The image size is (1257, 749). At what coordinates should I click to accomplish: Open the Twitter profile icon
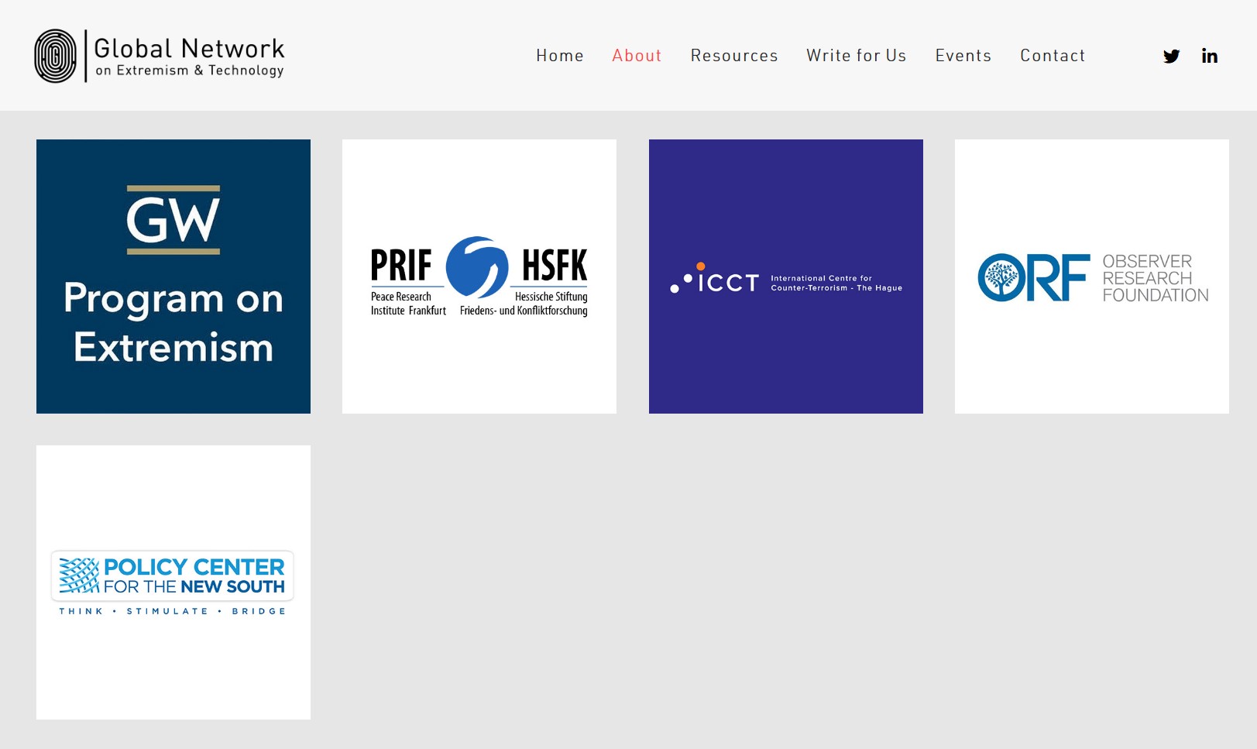(1171, 56)
